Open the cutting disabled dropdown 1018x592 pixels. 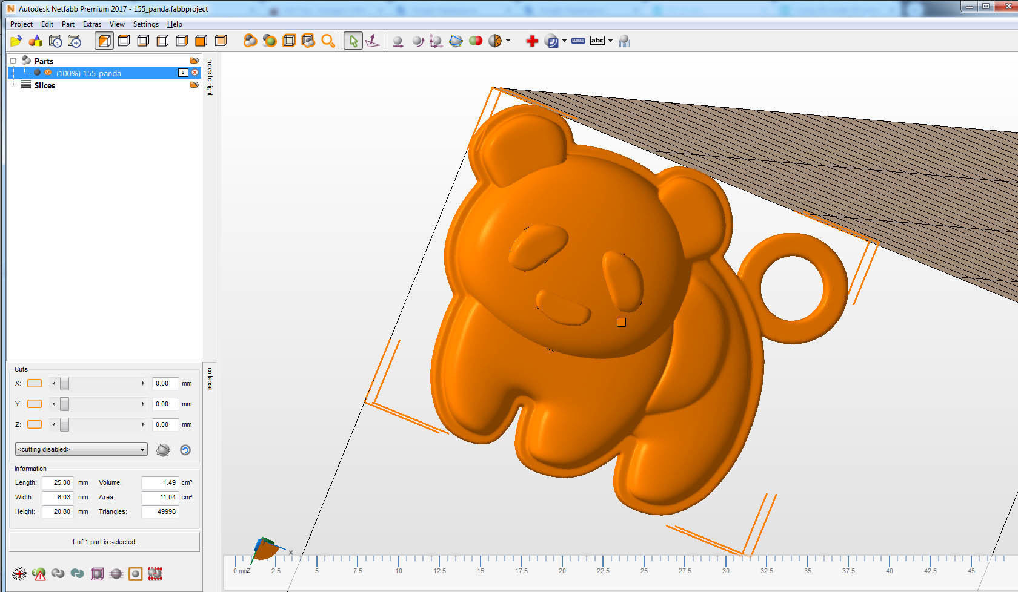pos(81,449)
